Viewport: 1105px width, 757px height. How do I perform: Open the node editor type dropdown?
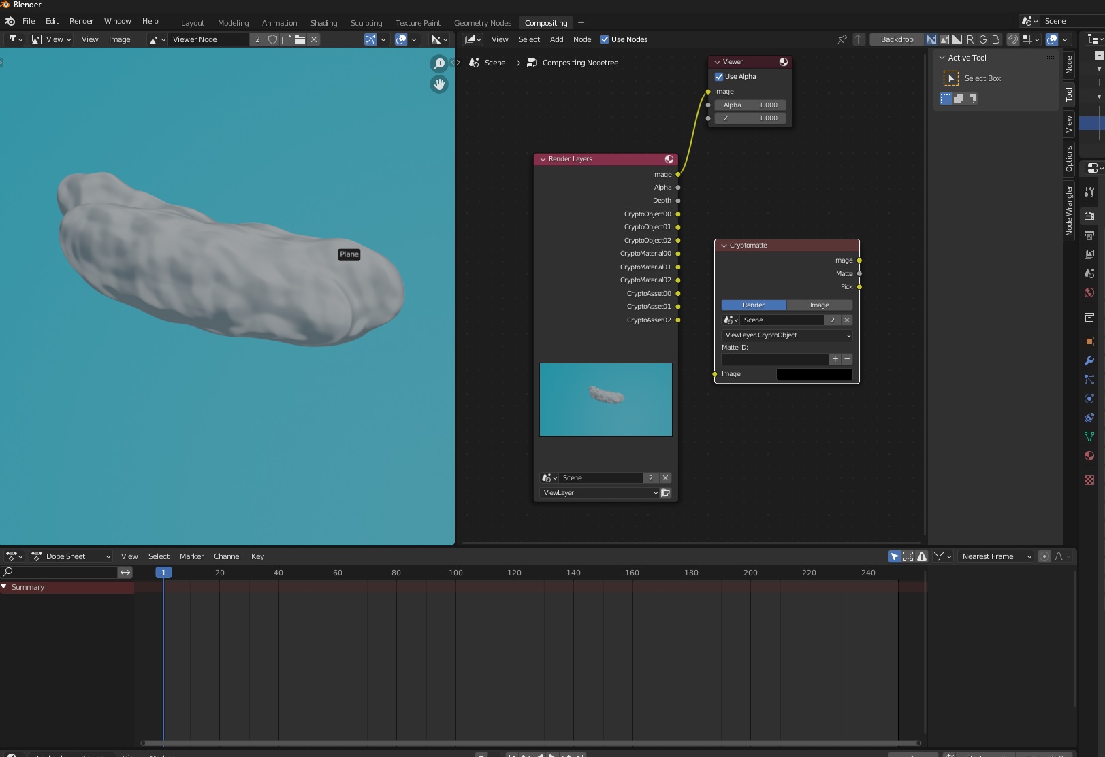(x=473, y=39)
